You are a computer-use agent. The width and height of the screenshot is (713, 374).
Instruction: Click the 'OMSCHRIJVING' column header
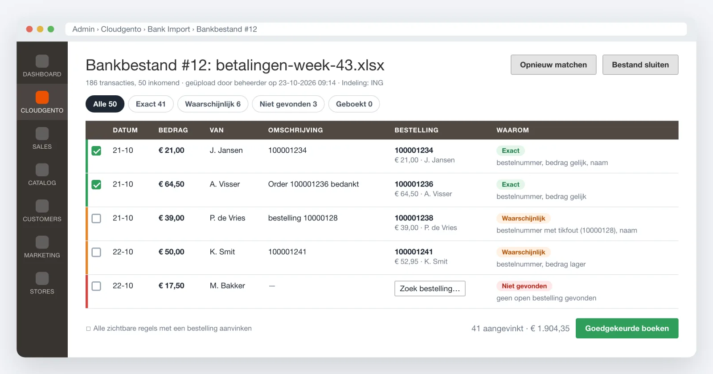pyautogui.click(x=295, y=130)
